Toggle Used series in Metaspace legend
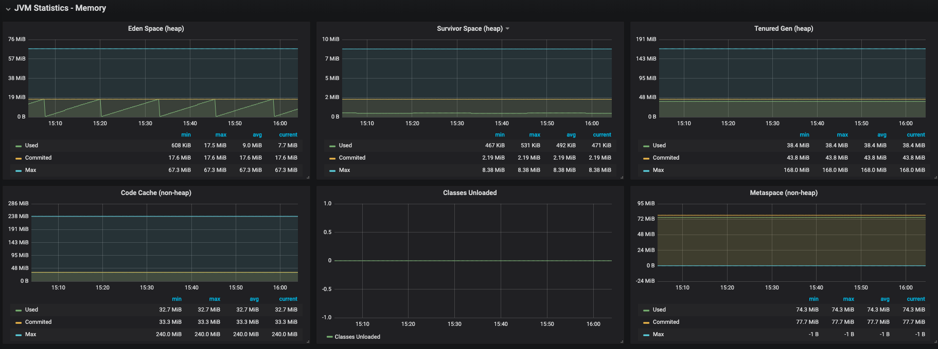This screenshot has width=938, height=349. pos(659,310)
